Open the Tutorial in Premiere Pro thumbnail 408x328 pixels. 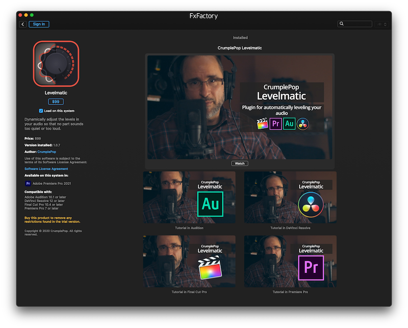[x=290, y=261]
